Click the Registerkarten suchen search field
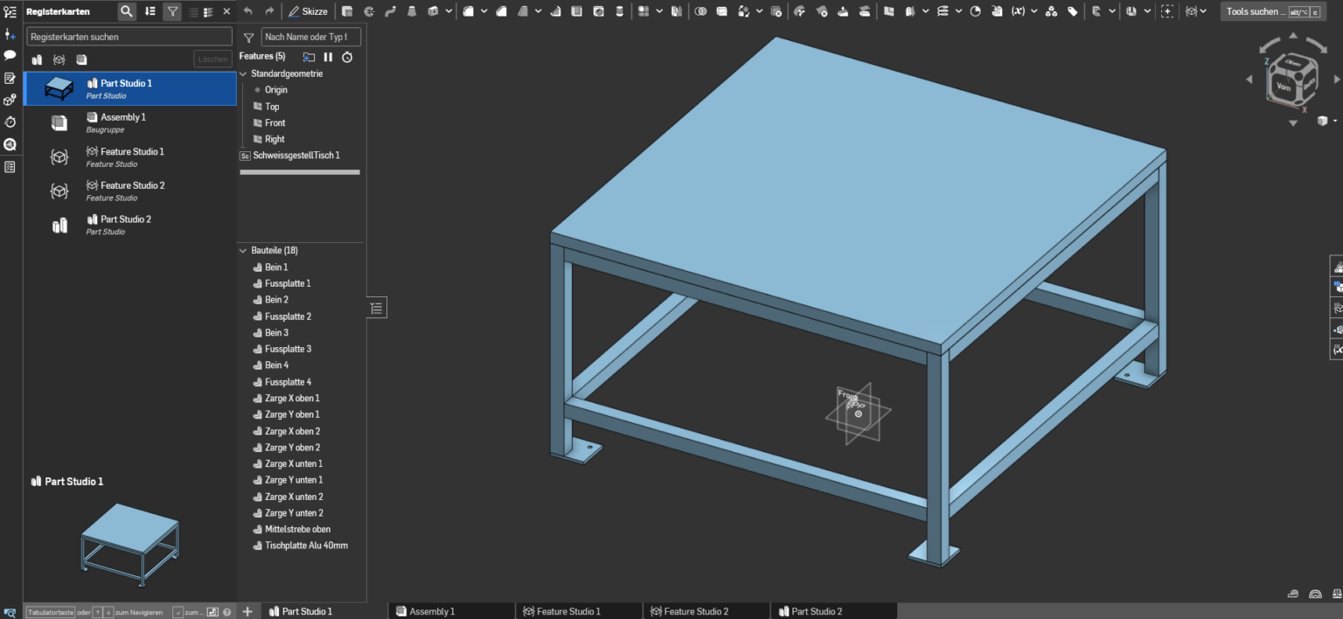Image resolution: width=1343 pixels, height=619 pixels. point(129,37)
